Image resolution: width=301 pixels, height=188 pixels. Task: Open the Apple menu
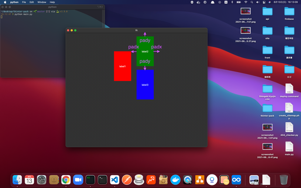[x=5, y=2]
